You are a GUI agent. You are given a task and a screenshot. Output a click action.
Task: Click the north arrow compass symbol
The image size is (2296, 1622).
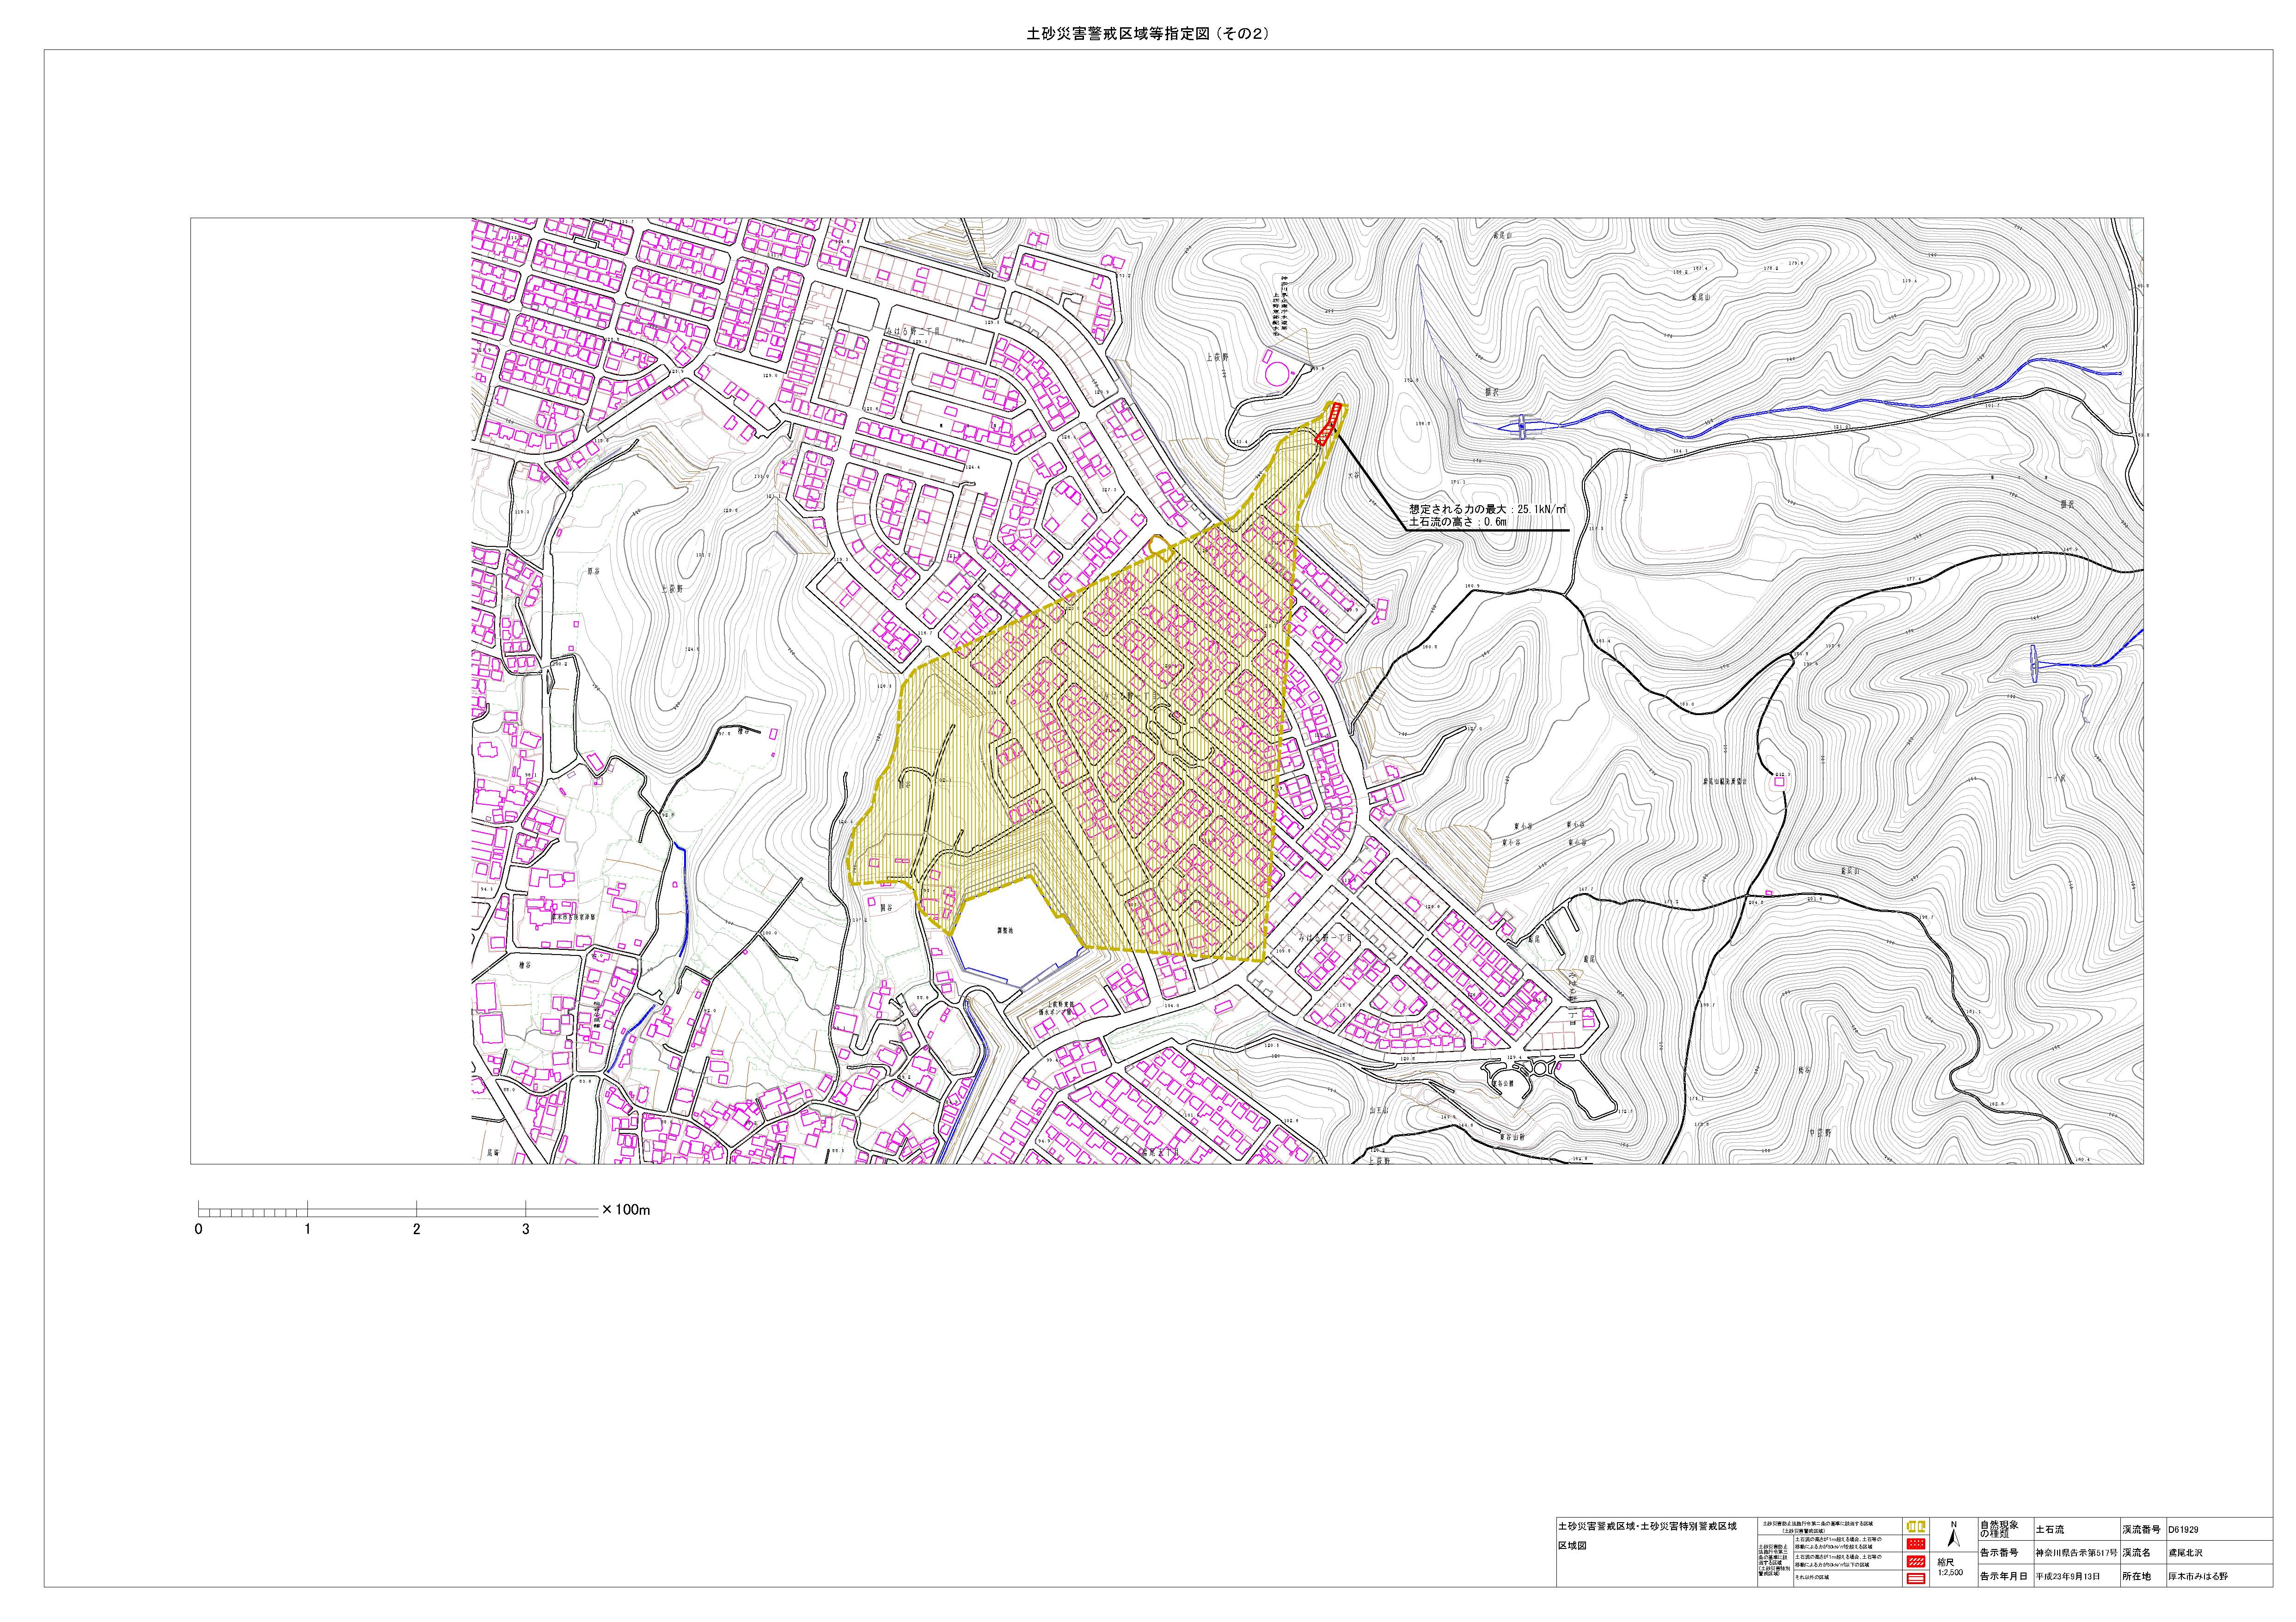(x=1953, y=1537)
